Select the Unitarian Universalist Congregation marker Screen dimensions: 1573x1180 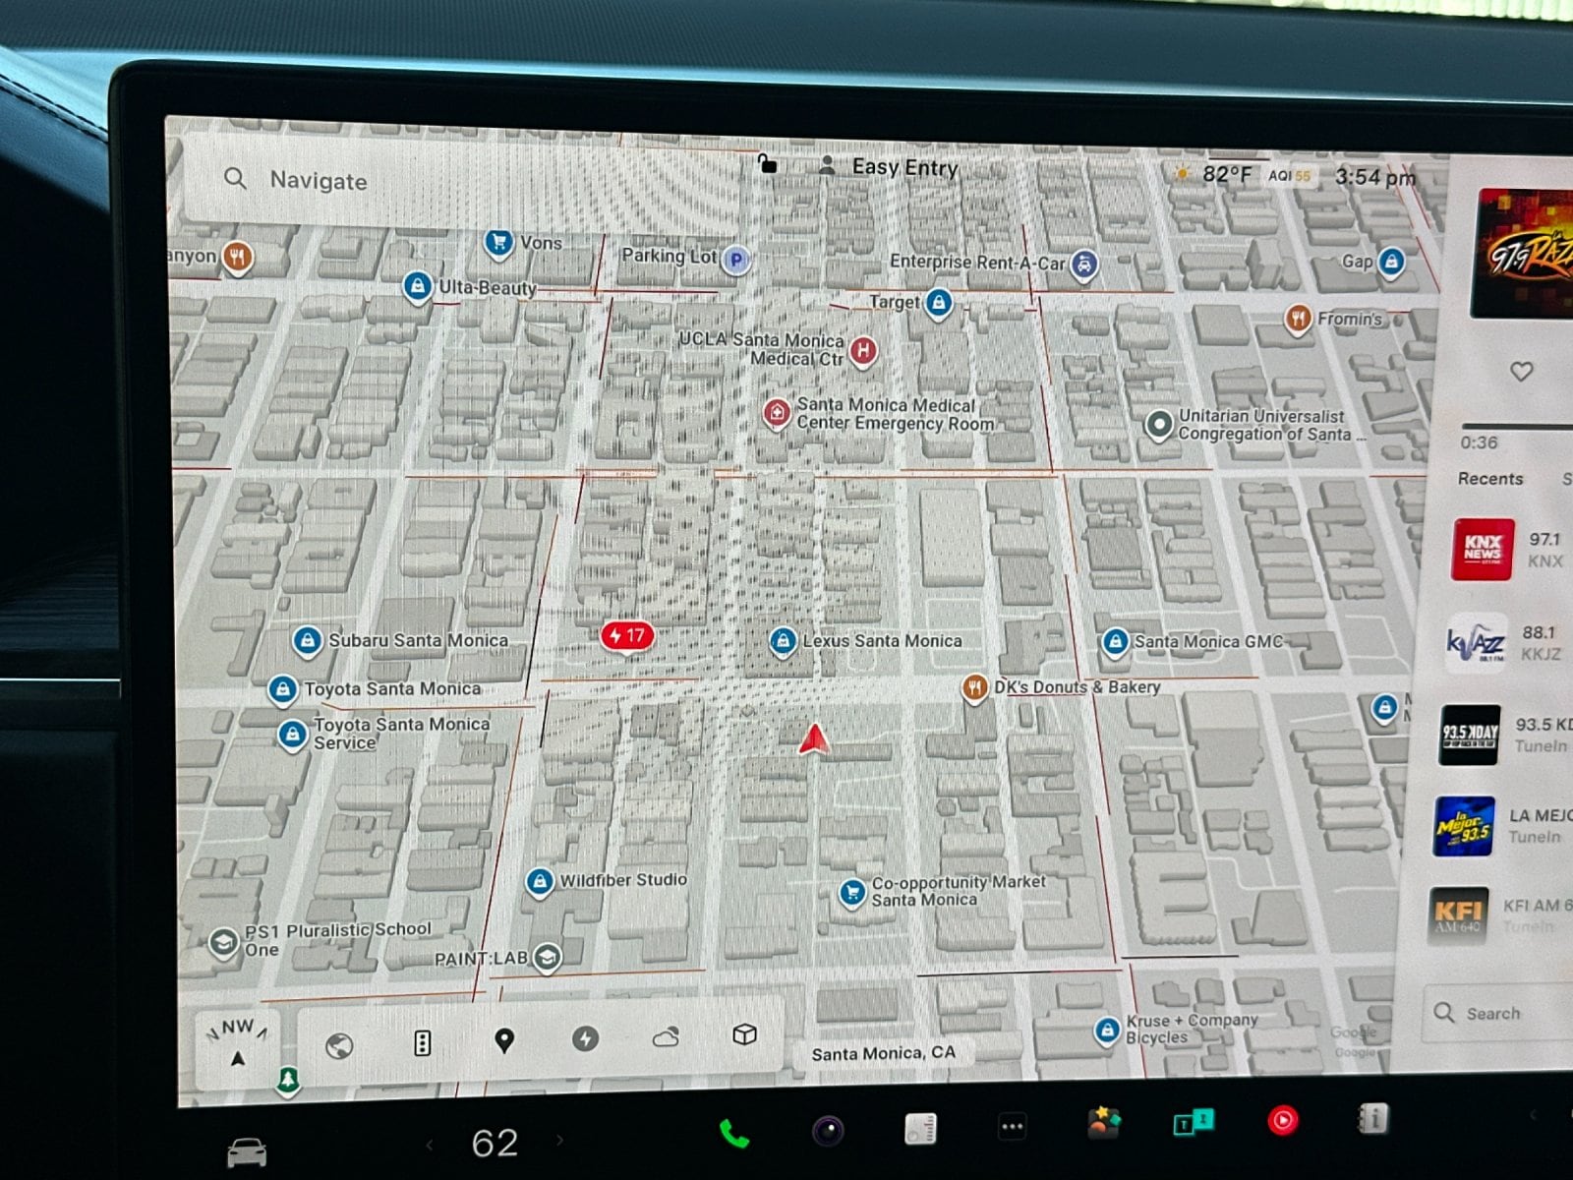coord(1159,425)
